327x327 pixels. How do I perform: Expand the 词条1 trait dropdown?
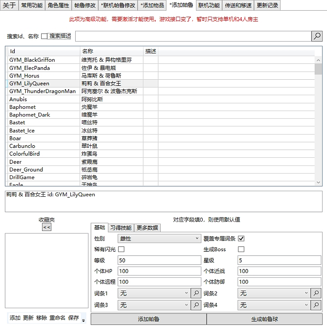pyautogui.click(x=186, y=293)
